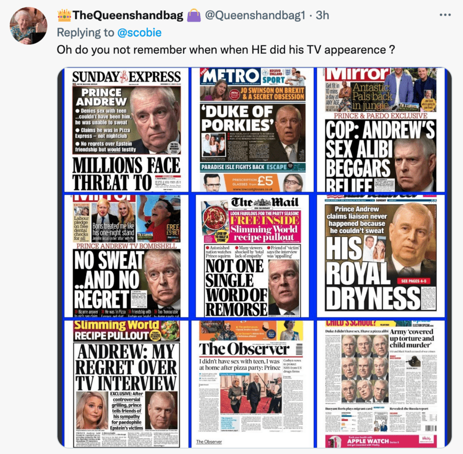Click the purple handbag emoji in the name
Image resolution: width=463 pixels, height=454 pixels.
(x=194, y=15)
